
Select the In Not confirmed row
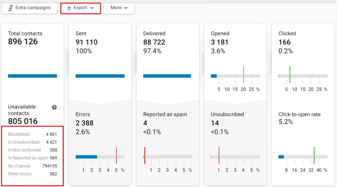click(32, 150)
